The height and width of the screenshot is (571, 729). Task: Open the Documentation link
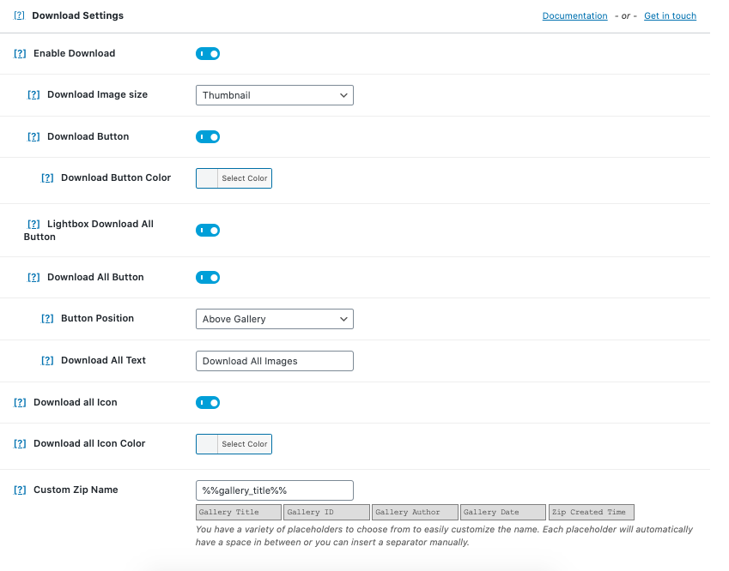pyautogui.click(x=574, y=16)
